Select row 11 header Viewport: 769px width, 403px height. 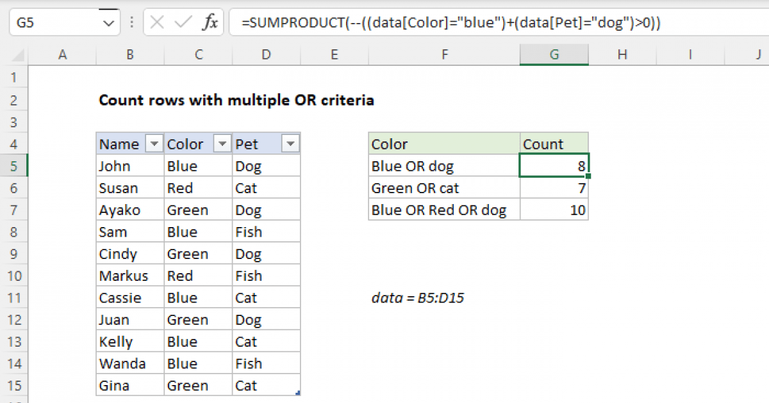[13, 298]
